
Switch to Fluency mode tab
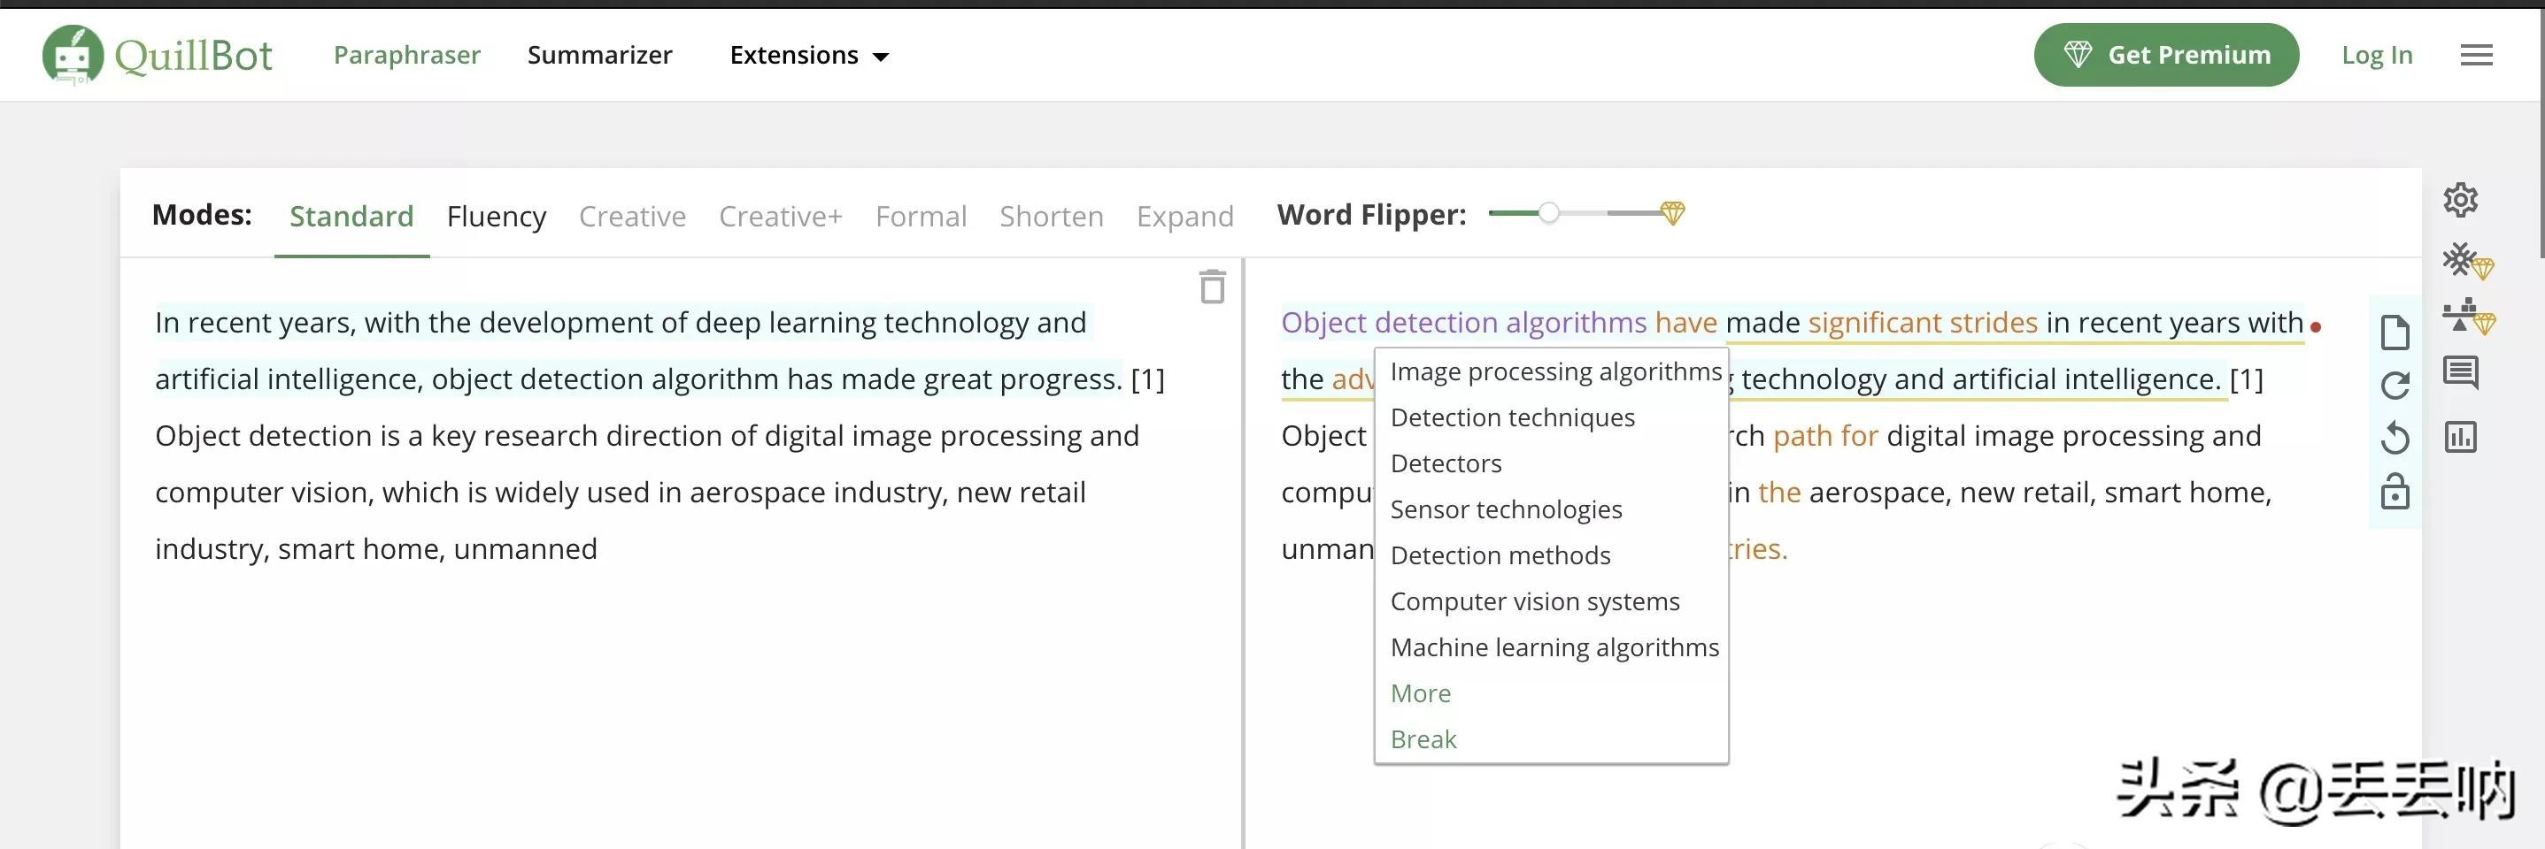tap(496, 216)
